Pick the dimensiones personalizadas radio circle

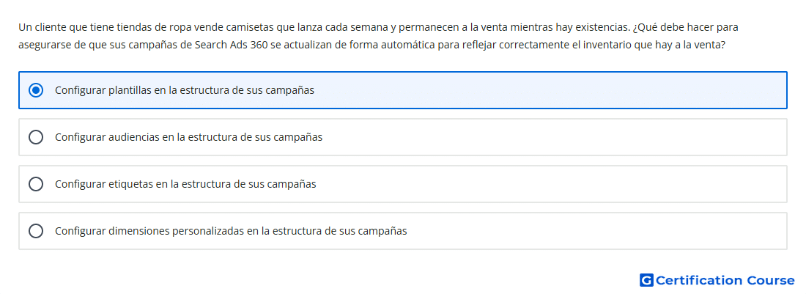pos(36,231)
